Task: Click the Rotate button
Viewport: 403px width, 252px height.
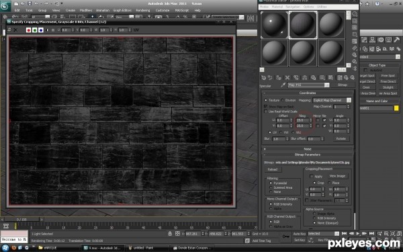Action: coord(341,138)
